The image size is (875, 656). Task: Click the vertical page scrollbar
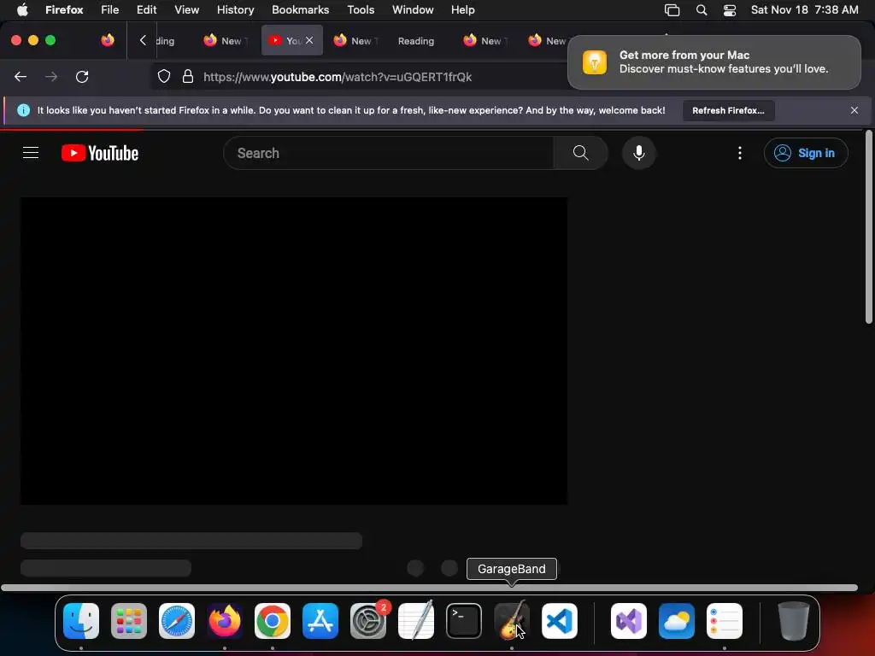pos(868,226)
